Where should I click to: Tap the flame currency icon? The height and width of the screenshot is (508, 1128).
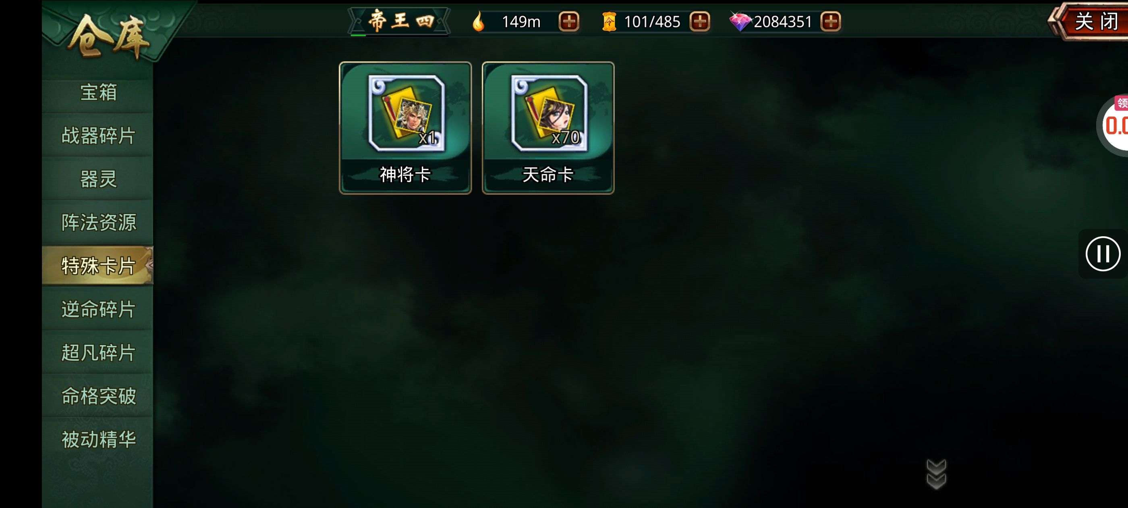479,21
